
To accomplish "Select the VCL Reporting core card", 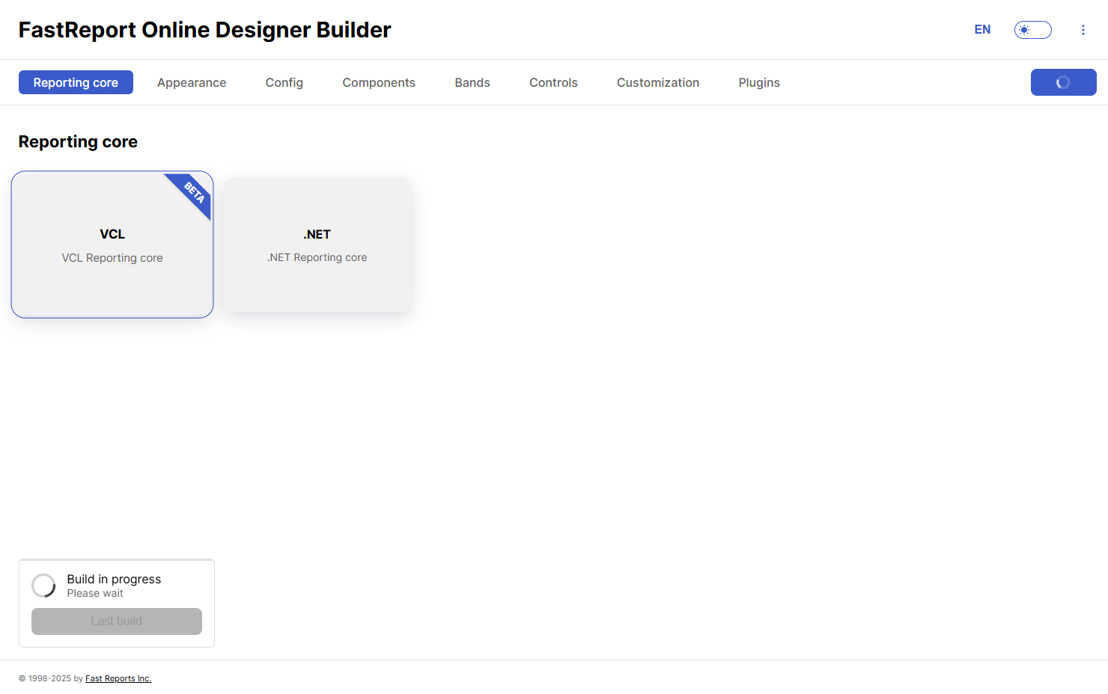I will [x=112, y=245].
